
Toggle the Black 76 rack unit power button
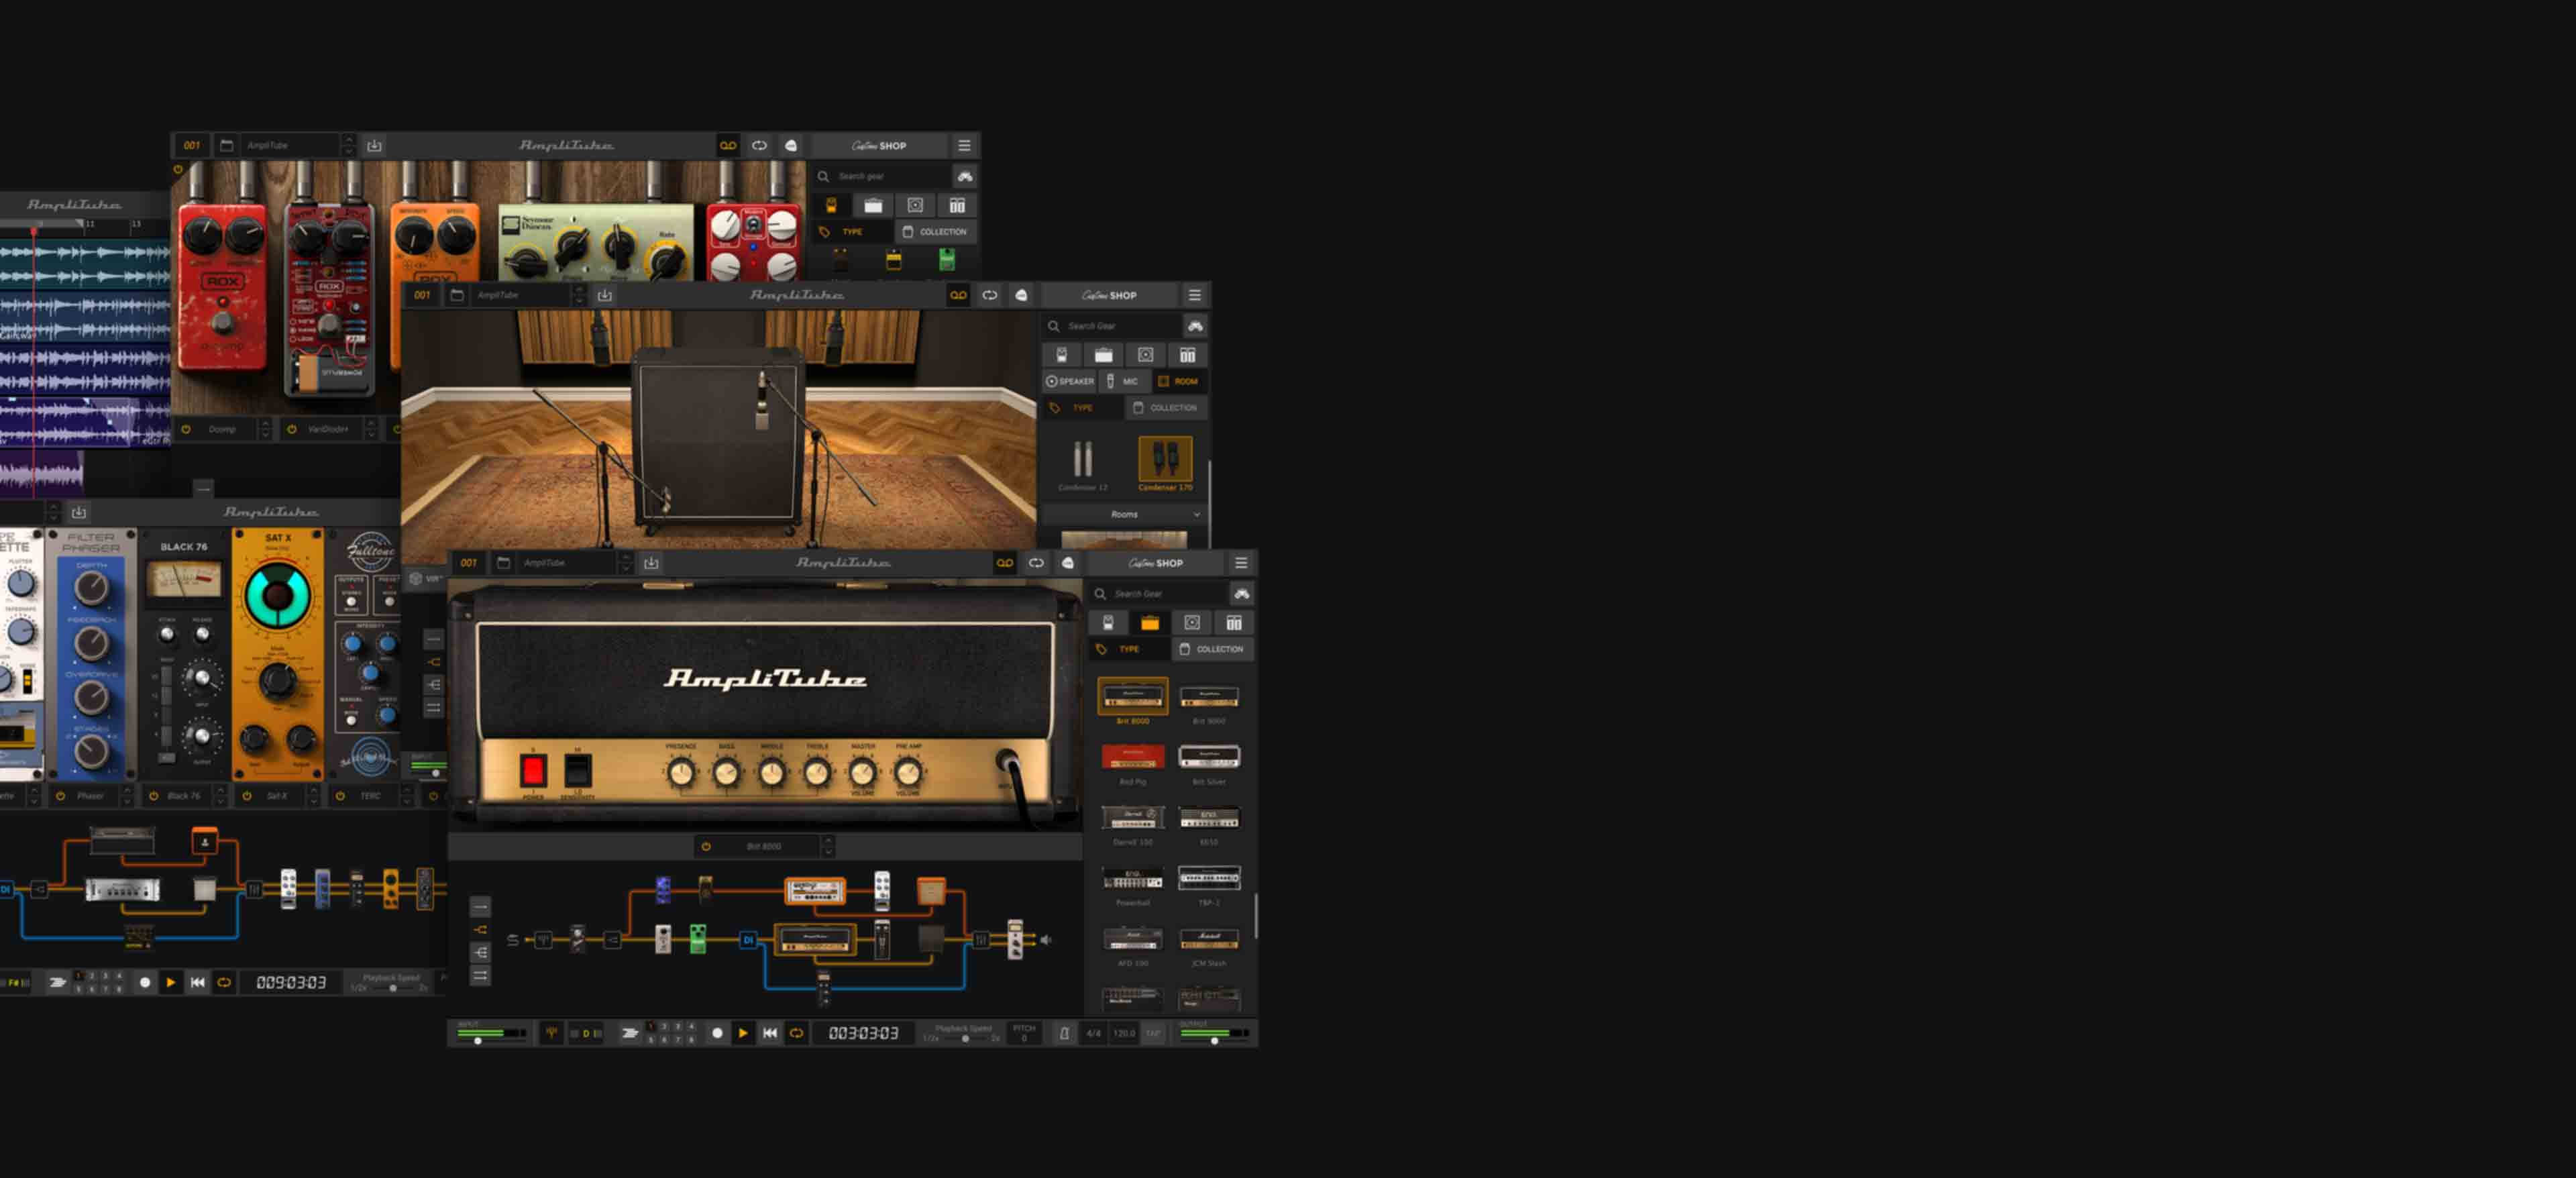pos(153,796)
